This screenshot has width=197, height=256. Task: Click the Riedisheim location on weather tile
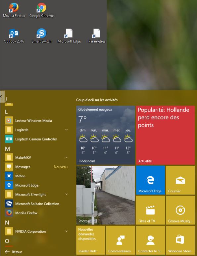(87, 161)
